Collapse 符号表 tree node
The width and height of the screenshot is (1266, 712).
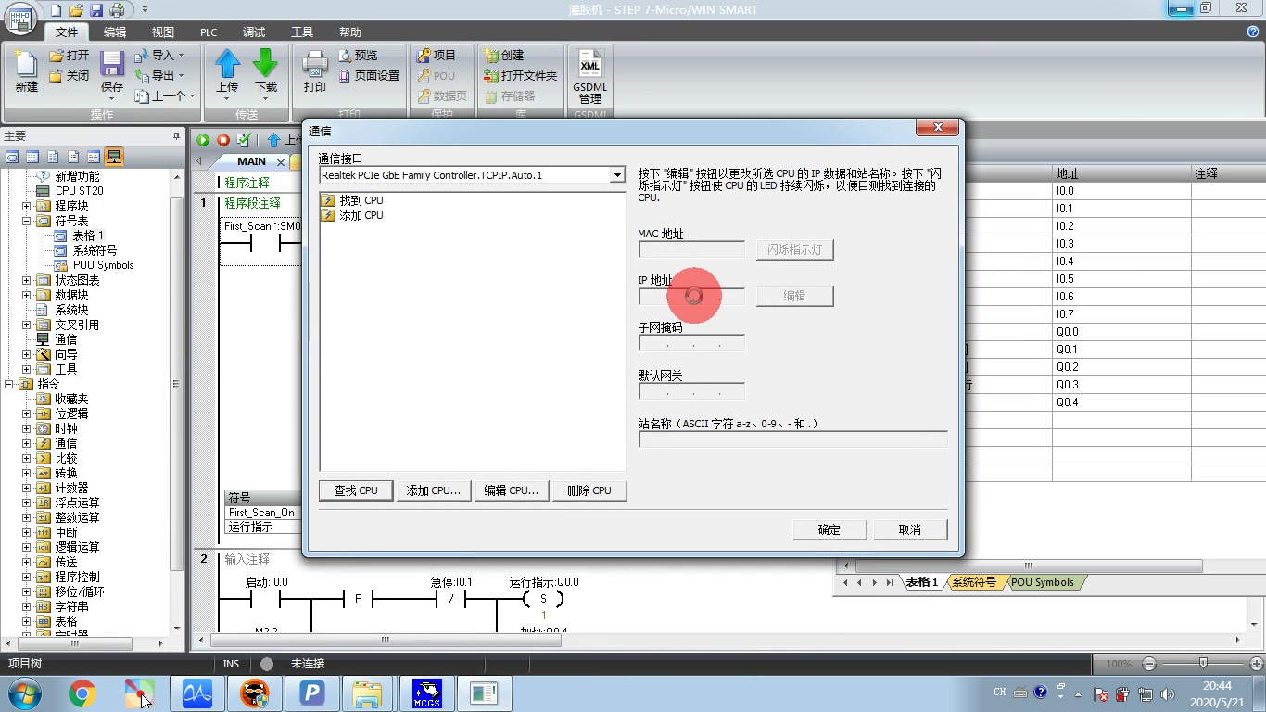click(27, 221)
